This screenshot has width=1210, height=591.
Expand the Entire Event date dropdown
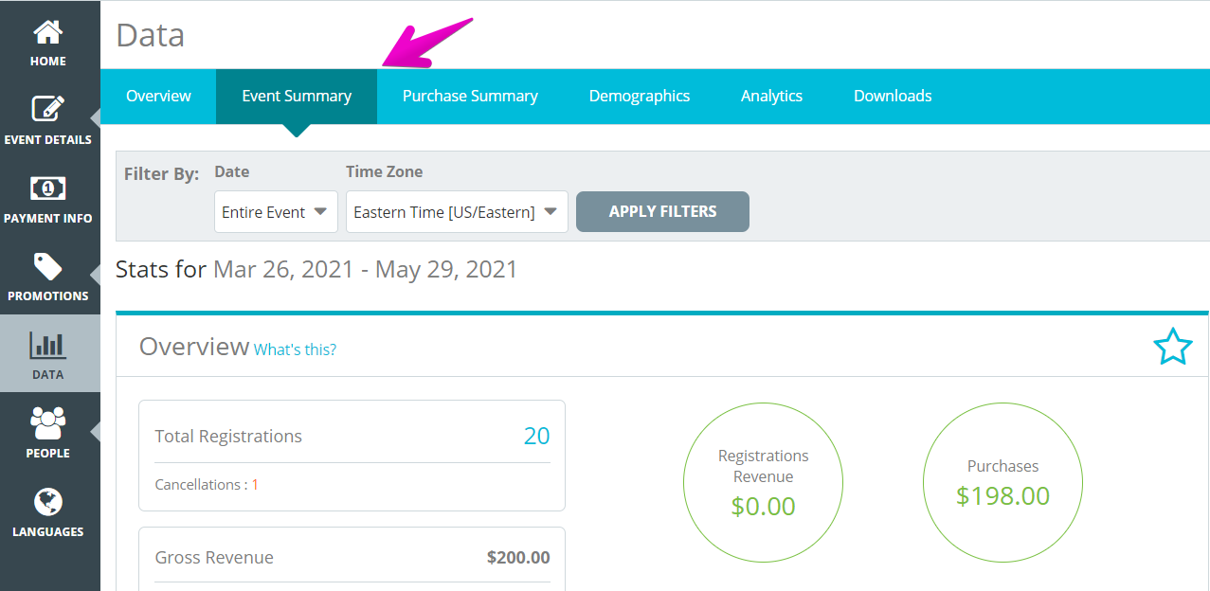coord(276,212)
